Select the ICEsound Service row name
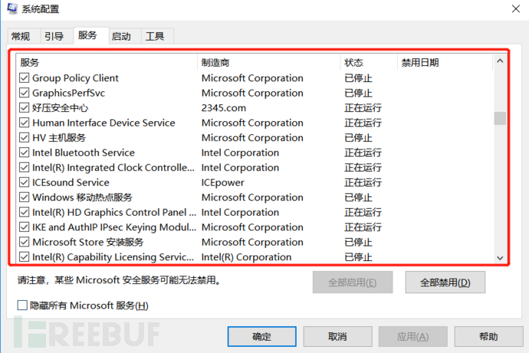 pos(71,182)
